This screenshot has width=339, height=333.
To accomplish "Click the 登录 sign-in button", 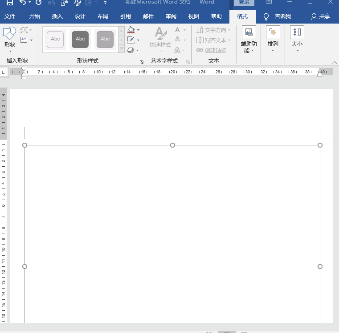I will [x=244, y=2].
